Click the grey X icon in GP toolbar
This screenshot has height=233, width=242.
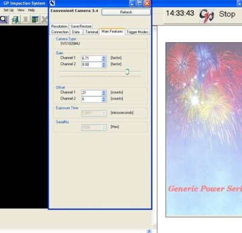(44, 19)
